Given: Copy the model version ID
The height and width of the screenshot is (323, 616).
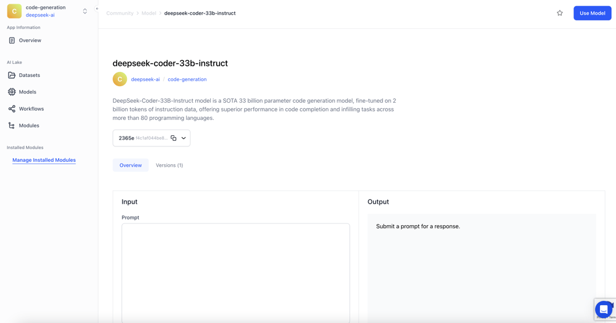Looking at the screenshot, I should tap(174, 138).
